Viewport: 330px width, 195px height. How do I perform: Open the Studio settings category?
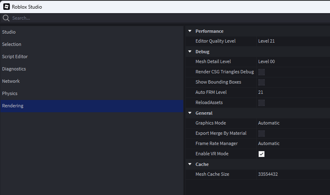pos(92,32)
